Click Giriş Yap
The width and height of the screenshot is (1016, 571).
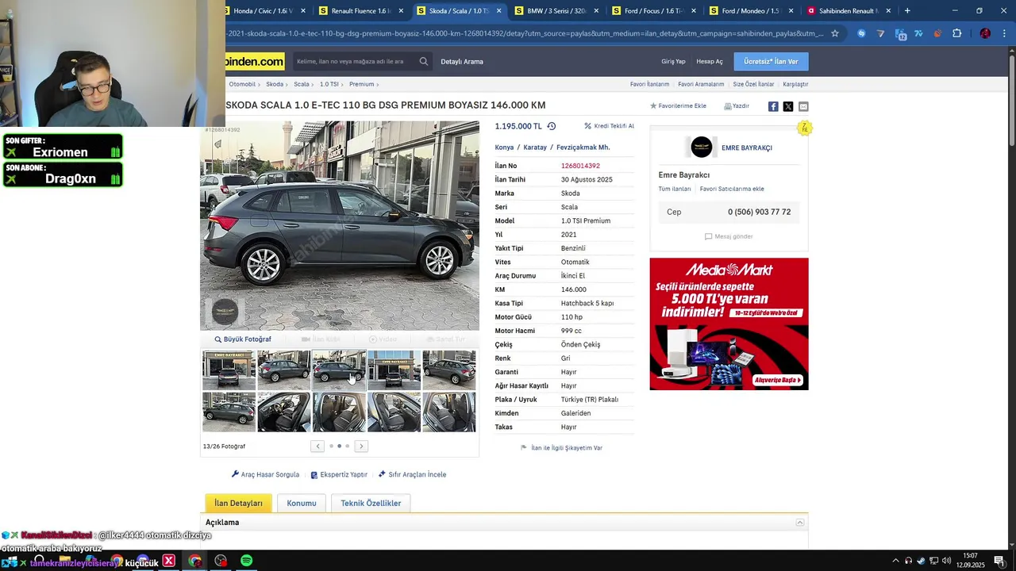(x=673, y=61)
